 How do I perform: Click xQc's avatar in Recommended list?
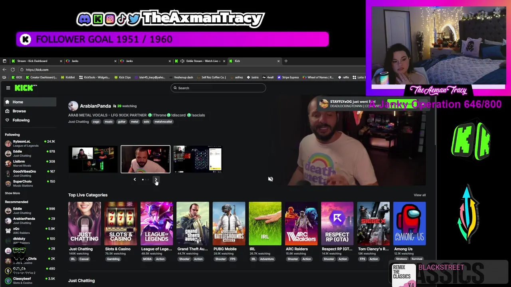pyautogui.click(x=8, y=230)
